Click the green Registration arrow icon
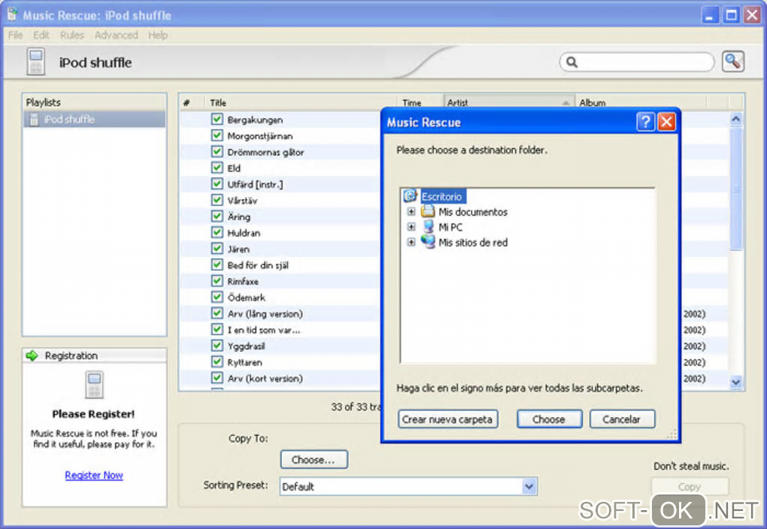 pyautogui.click(x=32, y=355)
